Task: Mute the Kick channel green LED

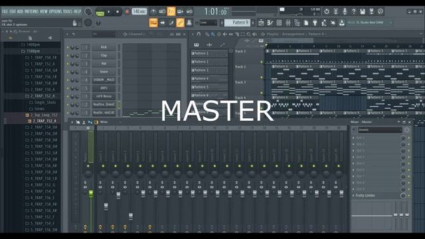Action: tap(68, 47)
